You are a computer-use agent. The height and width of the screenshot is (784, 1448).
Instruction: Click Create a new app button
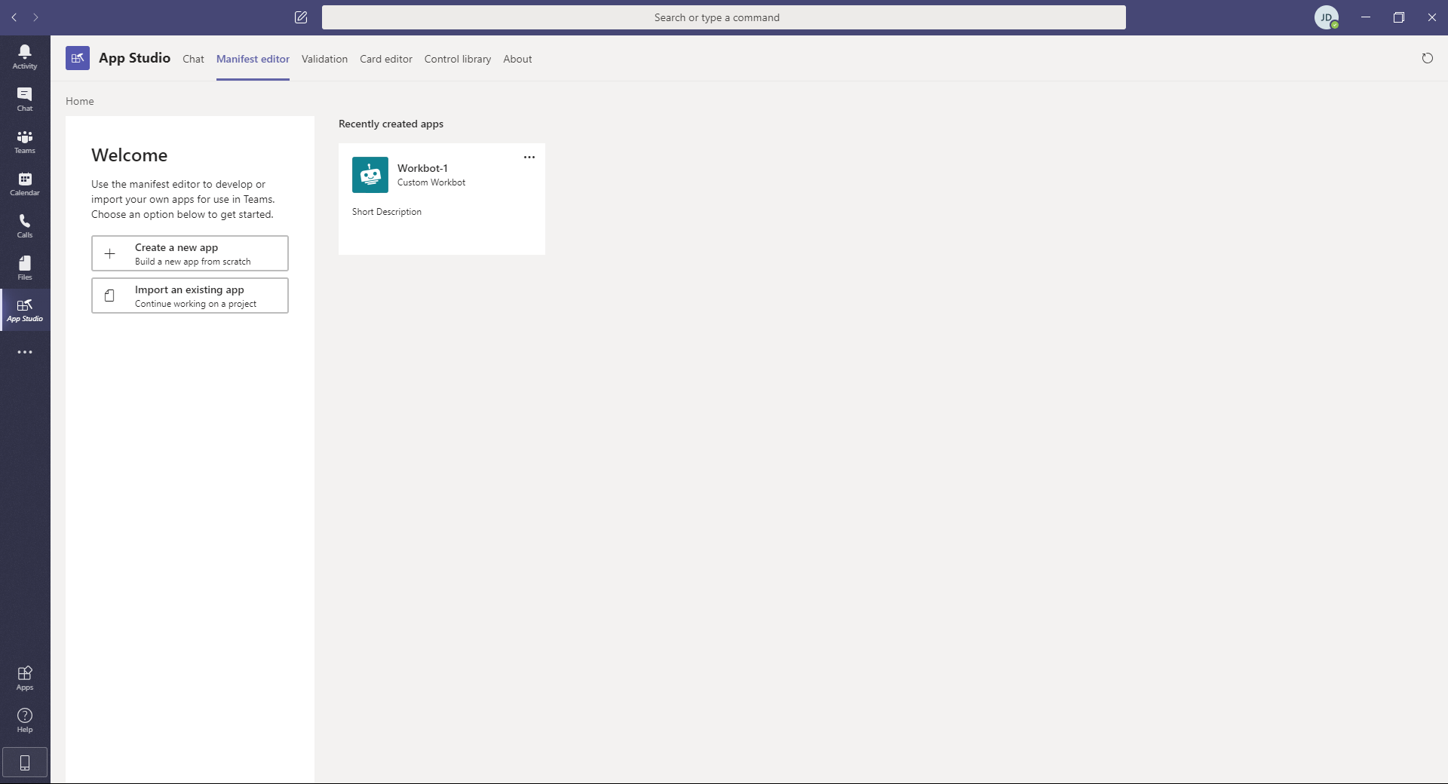(x=190, y=253)
